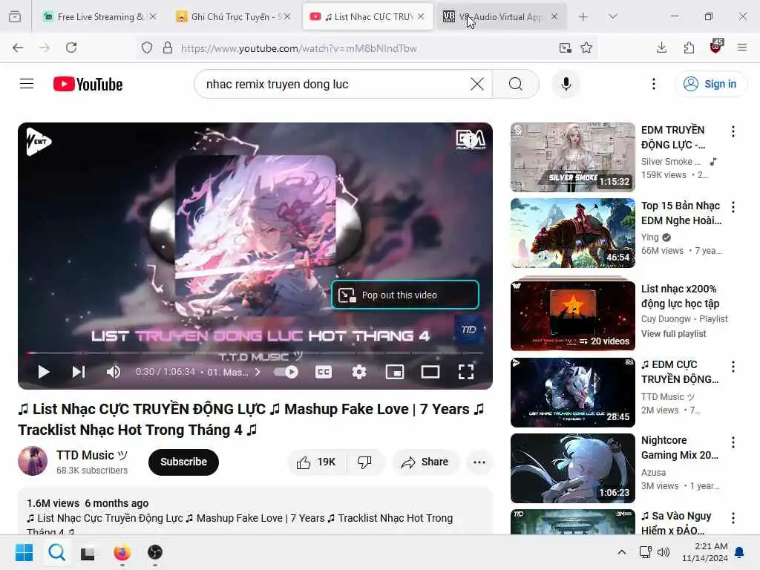Open options for Nightcore Gaming Mix video
The image size is (760, 570).
(x=733, y=442)
